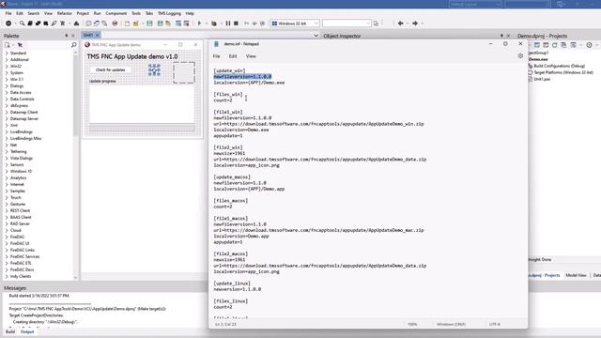Click the [update_linux] section header
601x338 pixels.
click(x=232, y=284)
